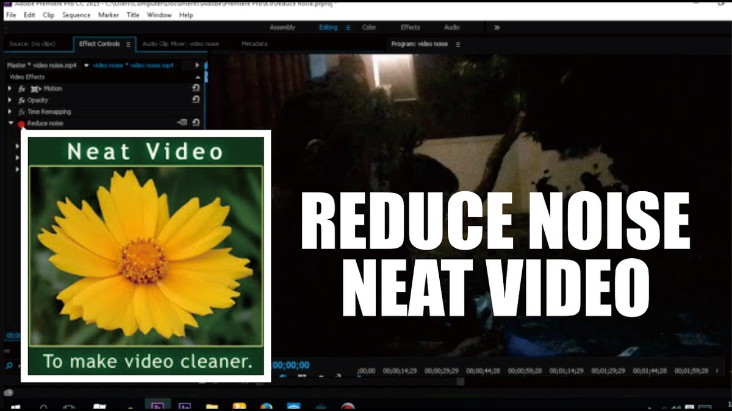Image resolution: width=732 pixels, height=411 pixels.
Task: Reset the Opacity effect
Action: (x=196, y=100)
